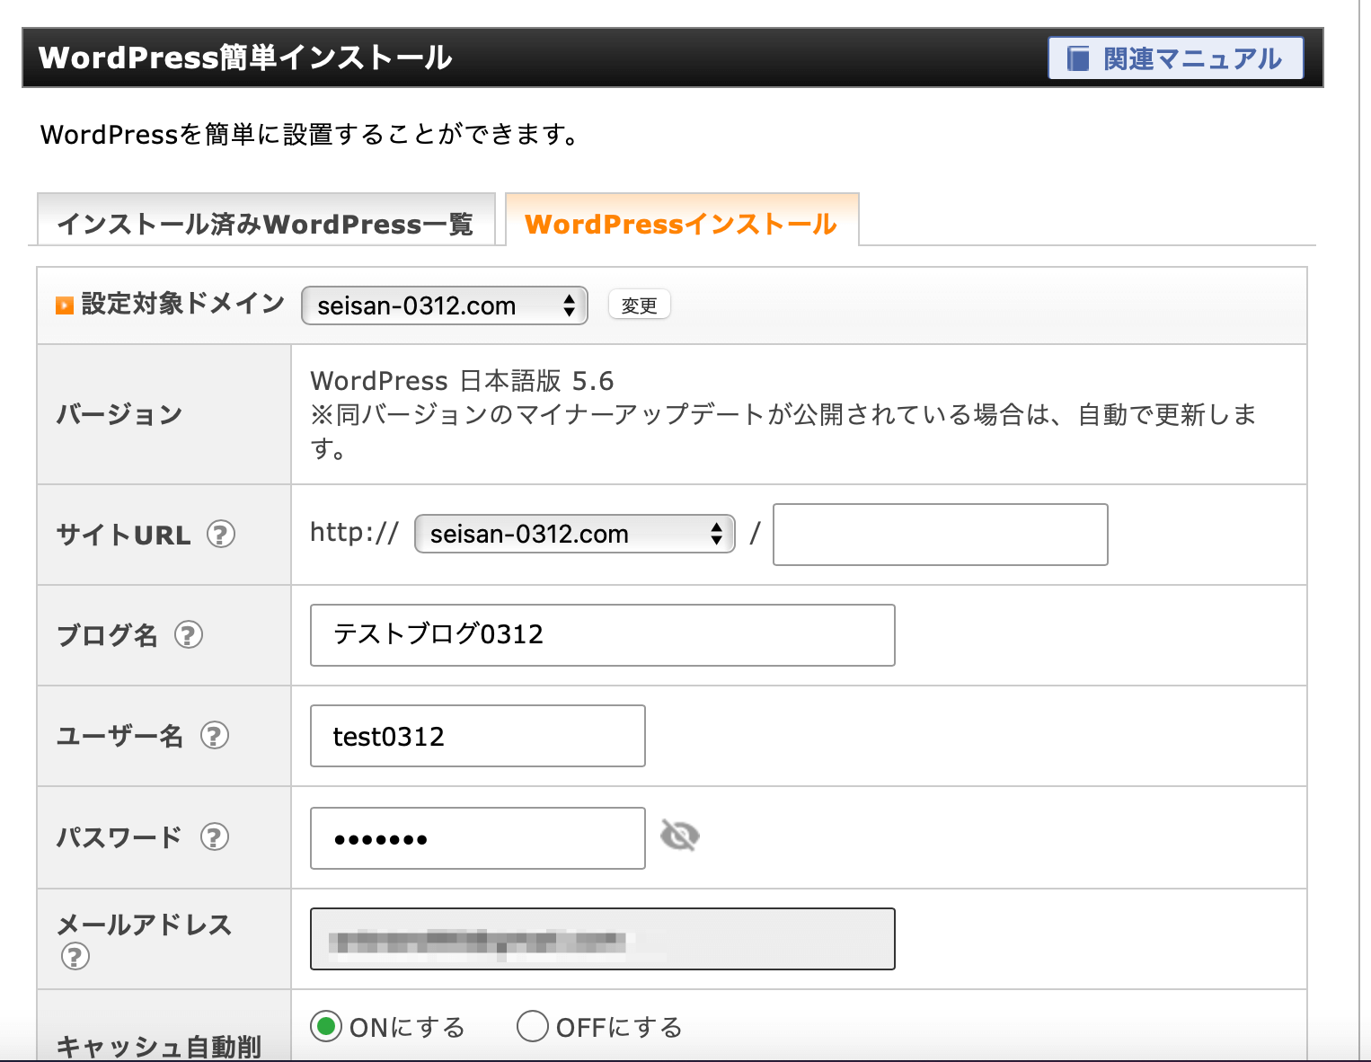1371x1062 pixels.
Task: Open the 関連マニュアル button
Action: pos(1175,58)
